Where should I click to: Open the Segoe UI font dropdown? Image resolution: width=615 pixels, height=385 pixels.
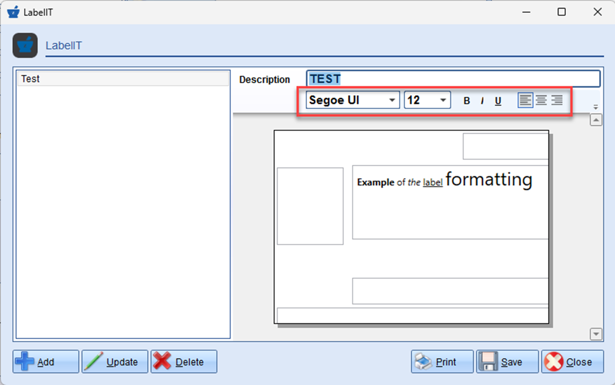392,100
